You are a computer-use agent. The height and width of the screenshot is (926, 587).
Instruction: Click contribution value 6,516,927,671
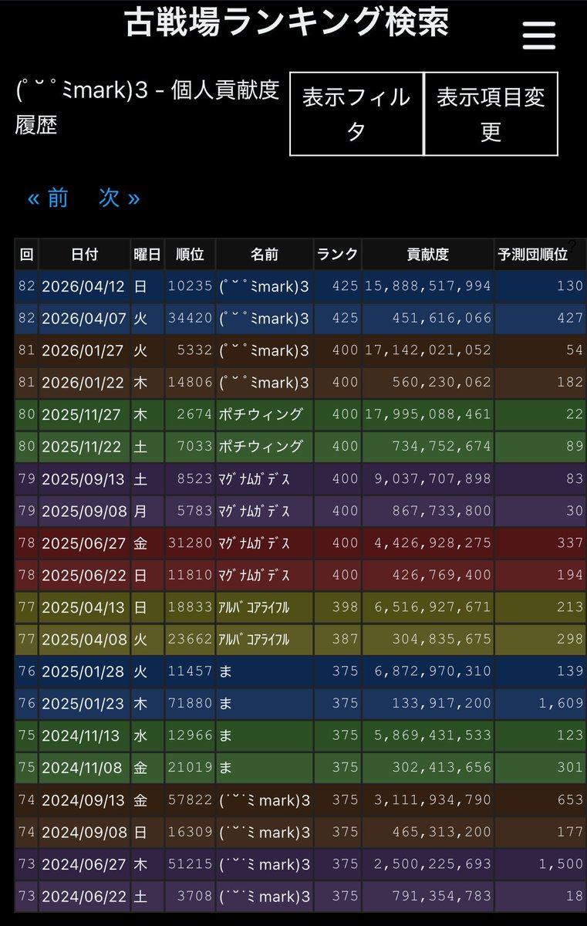point(433,607)
